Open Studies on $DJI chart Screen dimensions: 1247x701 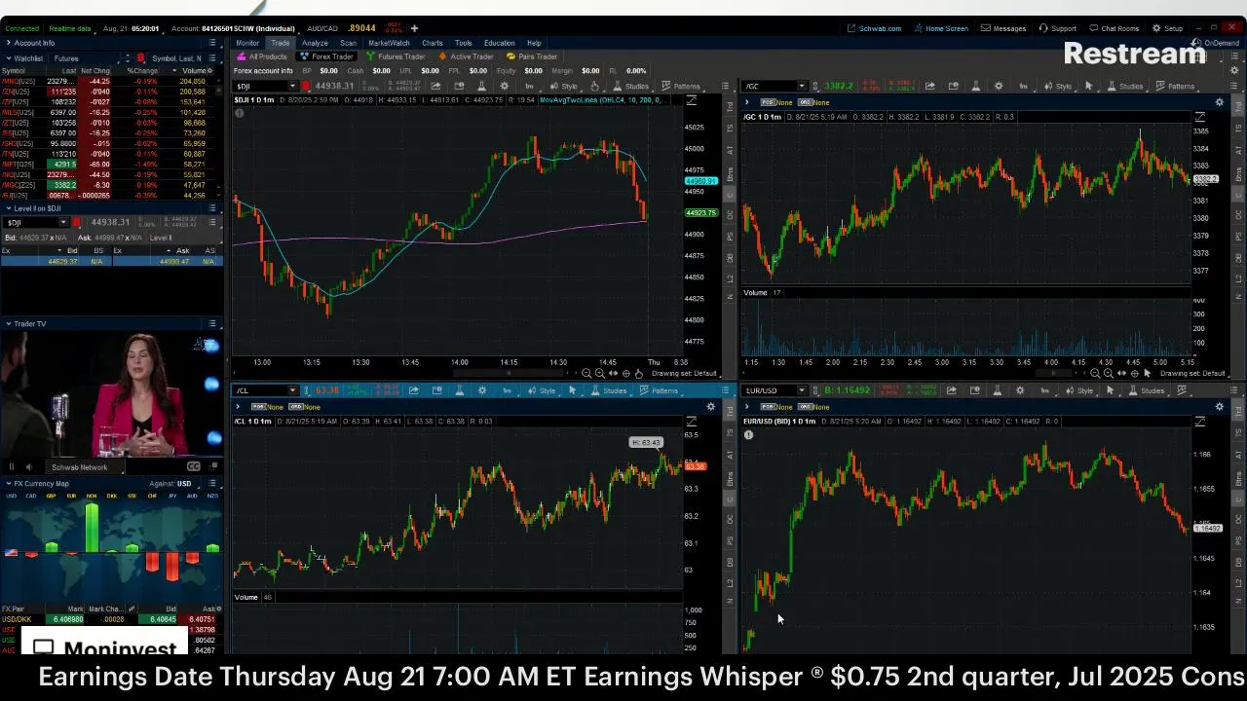[631, 86]
